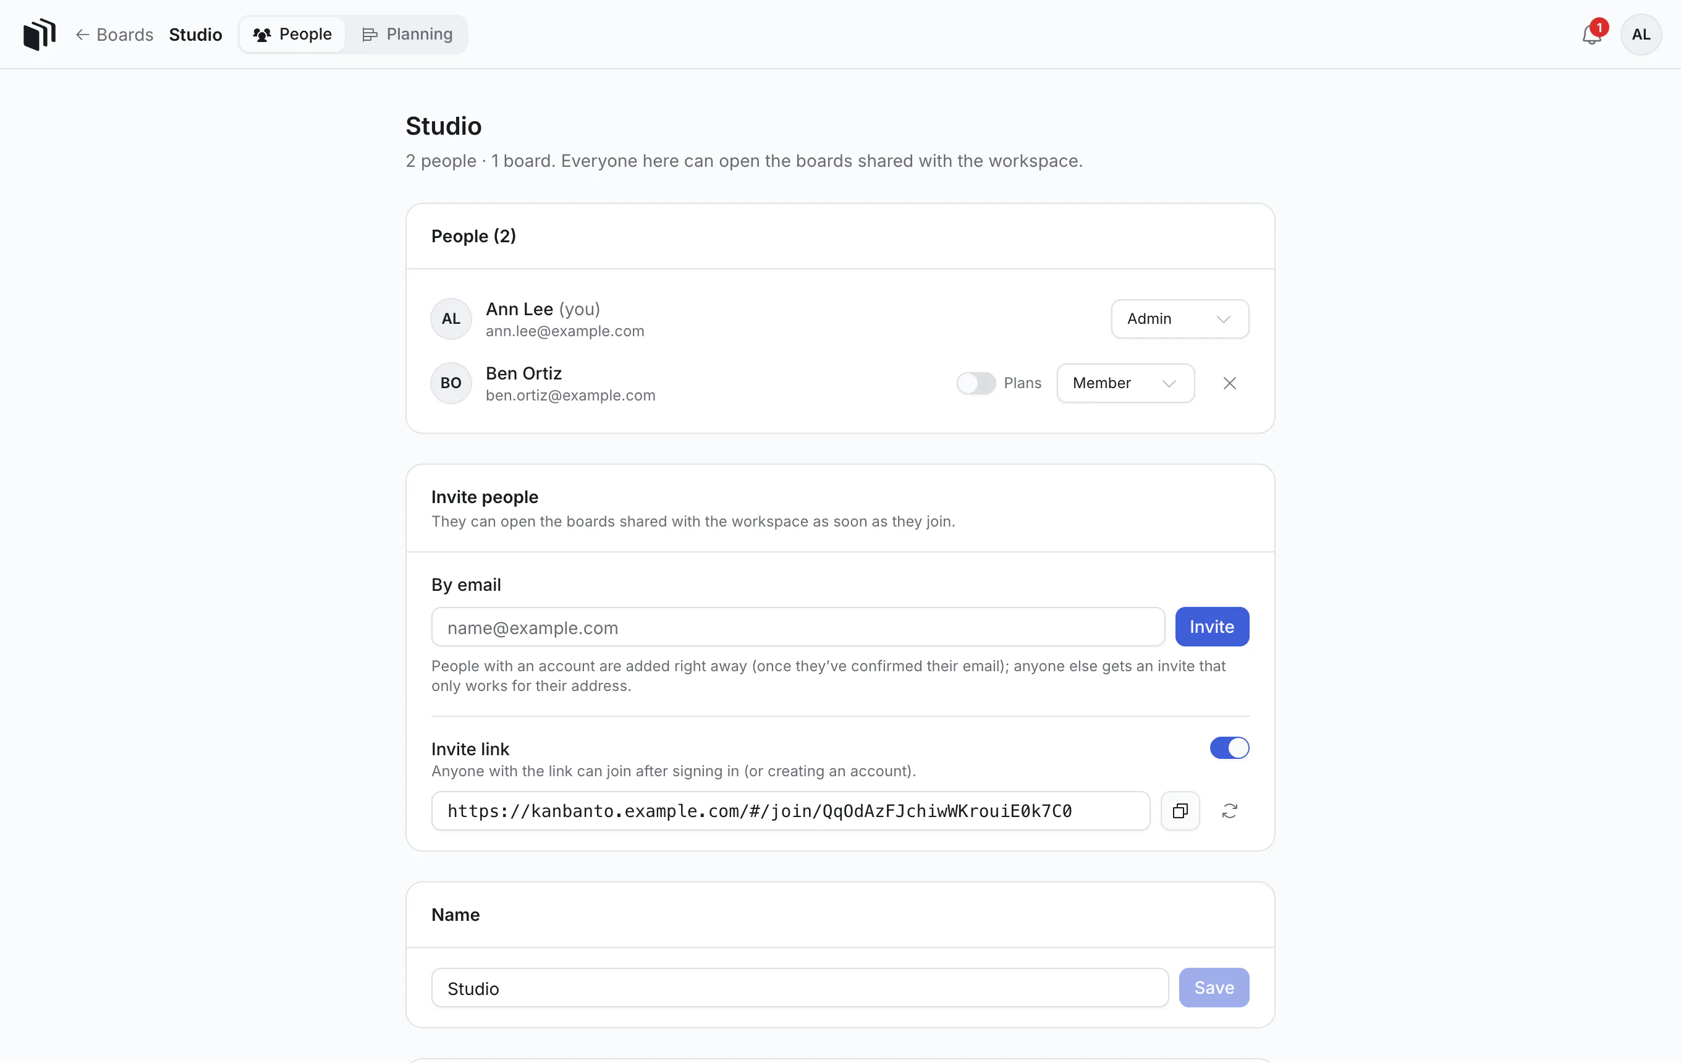1681x1063 pixels.
Task: Open the Kanbanto logo home icon
Action: pos(39,34)
